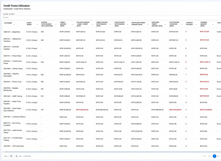Click red overdue amount MYR 854.20
Viewport: 221px width, 161px height.
point(204,82)
